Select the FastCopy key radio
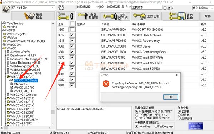The width and height of the screenshot is (214, 134). (x=156, y=126)
